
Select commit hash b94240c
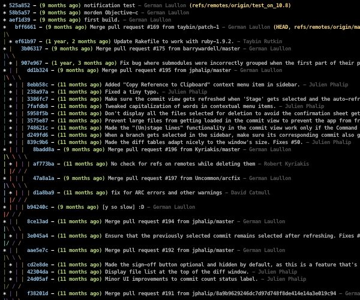pyautogui.click(x=38, y=207)
